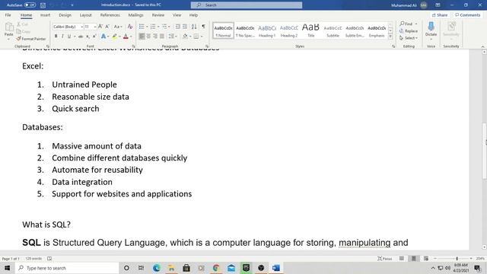This screenshot has height=274, width=487.
Task: Toggle Show/Hide paragraph marks
Action: [x=203, y=27]
